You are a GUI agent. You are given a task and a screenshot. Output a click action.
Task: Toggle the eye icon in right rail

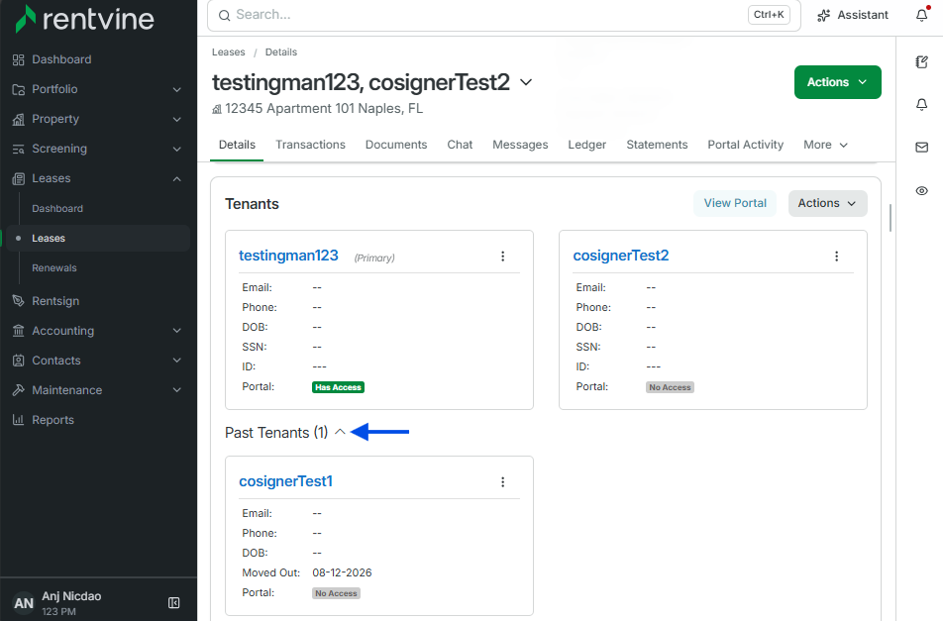921,190
